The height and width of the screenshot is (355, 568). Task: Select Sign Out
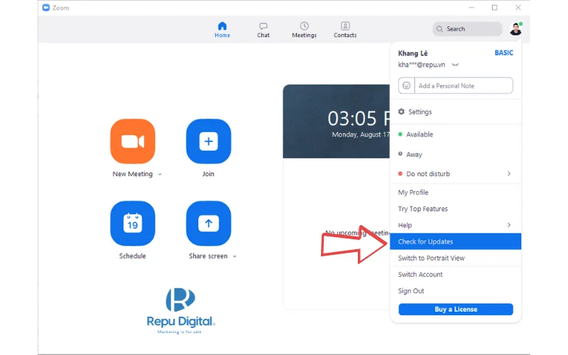coord(455,291)
